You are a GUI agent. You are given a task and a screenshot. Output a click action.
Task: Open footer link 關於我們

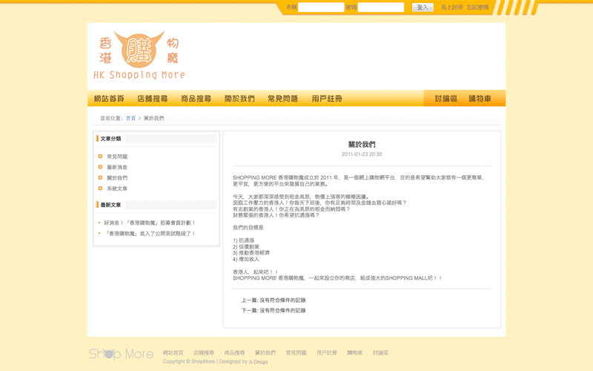click(265, 352)
